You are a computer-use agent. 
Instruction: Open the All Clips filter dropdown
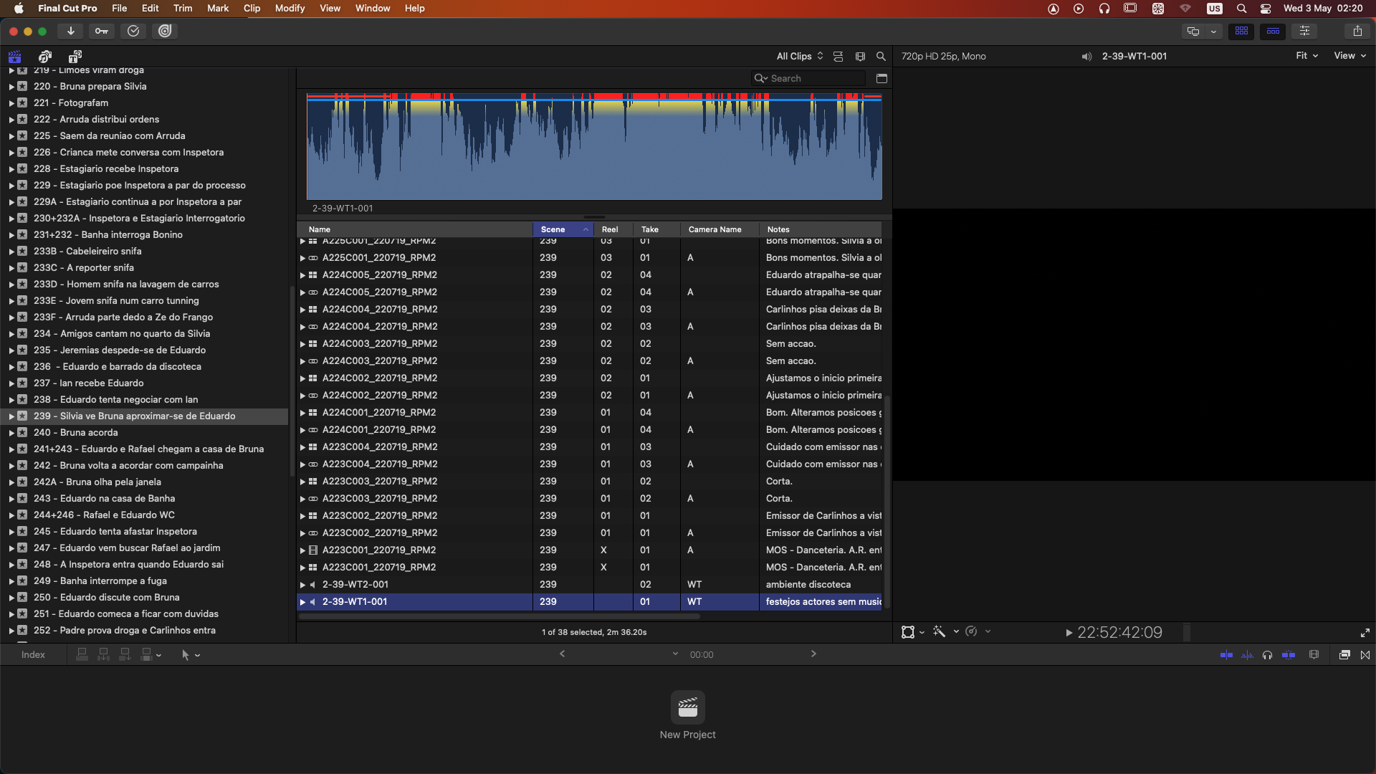[799, 56]
